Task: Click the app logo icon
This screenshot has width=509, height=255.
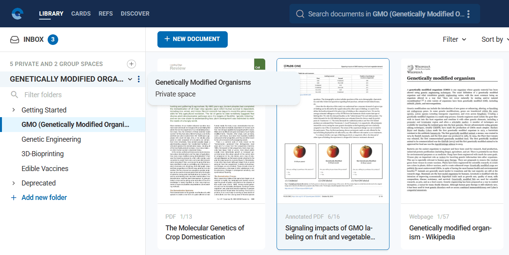Action: (17, 14)
